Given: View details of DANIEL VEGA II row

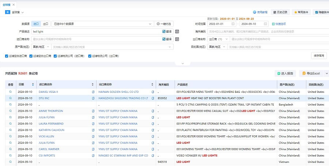Looking at the screenshot, I should pyautogui.click(x=11, y=92).
